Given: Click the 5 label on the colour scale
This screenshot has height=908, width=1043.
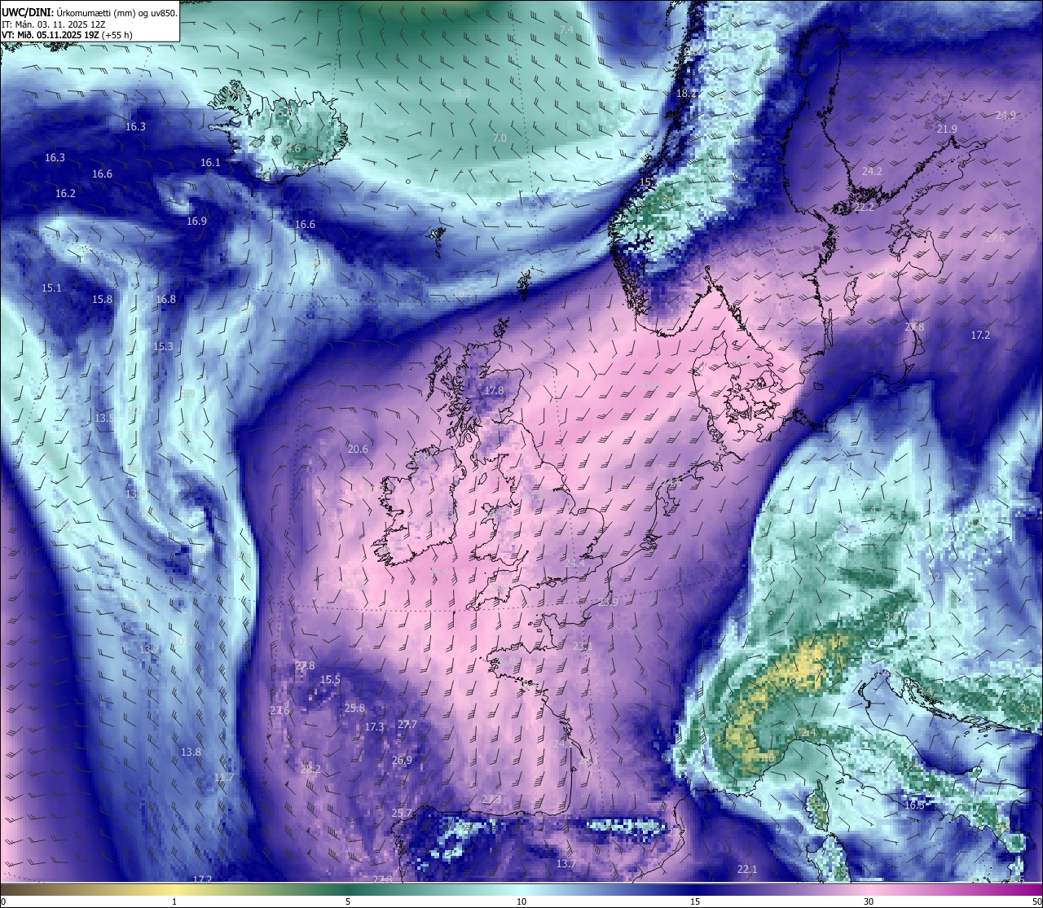Looking at the screenshot, I should click(348, 901).
